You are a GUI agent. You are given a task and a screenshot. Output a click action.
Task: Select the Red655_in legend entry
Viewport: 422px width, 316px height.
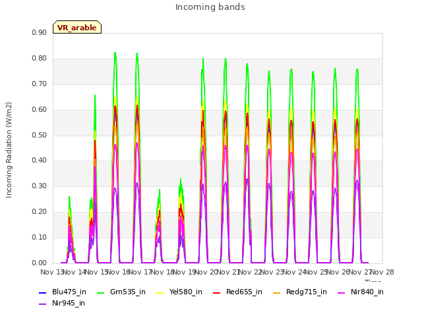[237, 292]
